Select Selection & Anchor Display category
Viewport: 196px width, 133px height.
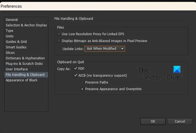pyautogui.click(x=26, y=25)
